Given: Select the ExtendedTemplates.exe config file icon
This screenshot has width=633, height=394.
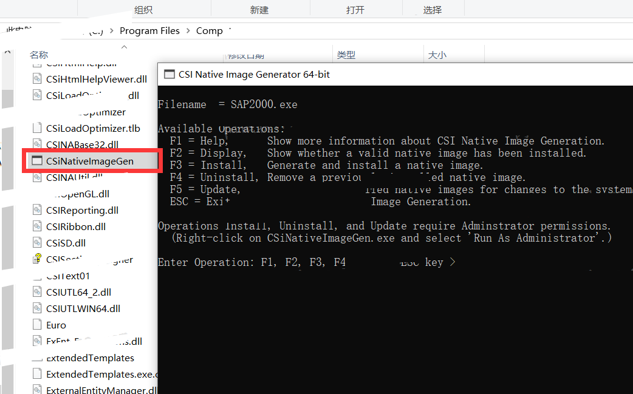Looking at the screenshot, I should (37, 374).
